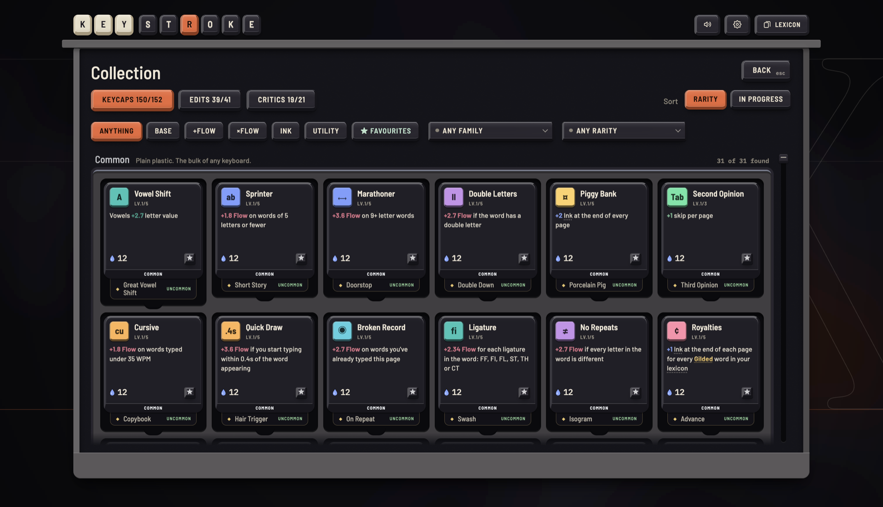Screen dimensions: 883x507
Task: Click the Double Letters keycap icon
Action: (x=453, y=197)
